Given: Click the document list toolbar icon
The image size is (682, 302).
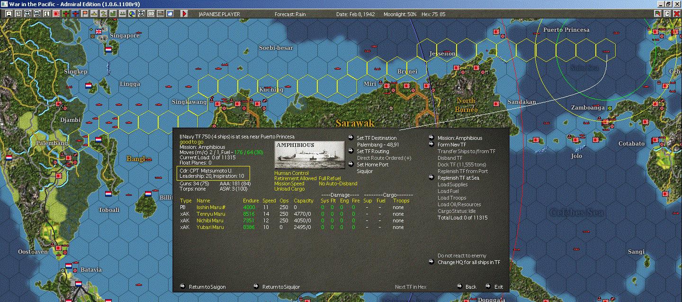Looking at the screenshot, I should click(x=18, y=14).
